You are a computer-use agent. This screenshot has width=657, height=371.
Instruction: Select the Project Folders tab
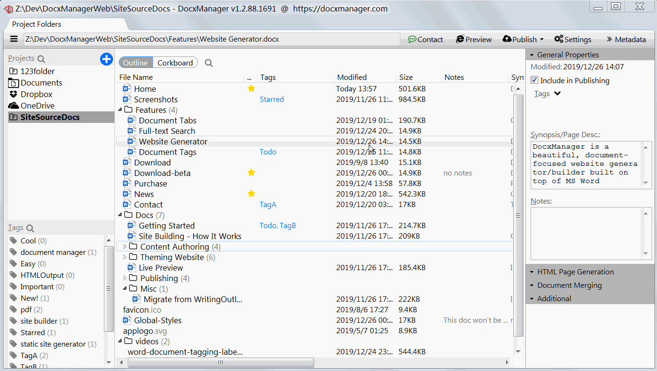37,24
